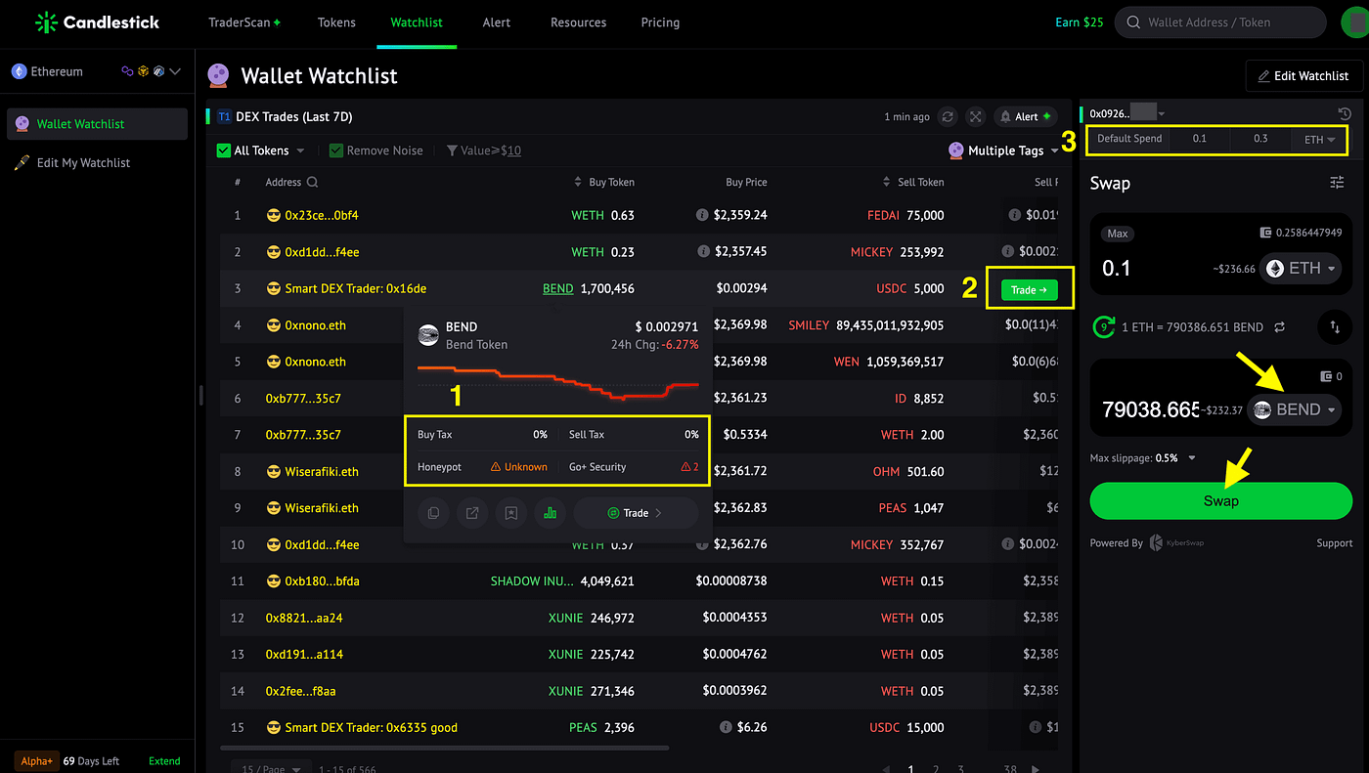1369x773 pixels.
Task: Expand DEX Trades panel to fullscreen
Action: coord(975,116)
